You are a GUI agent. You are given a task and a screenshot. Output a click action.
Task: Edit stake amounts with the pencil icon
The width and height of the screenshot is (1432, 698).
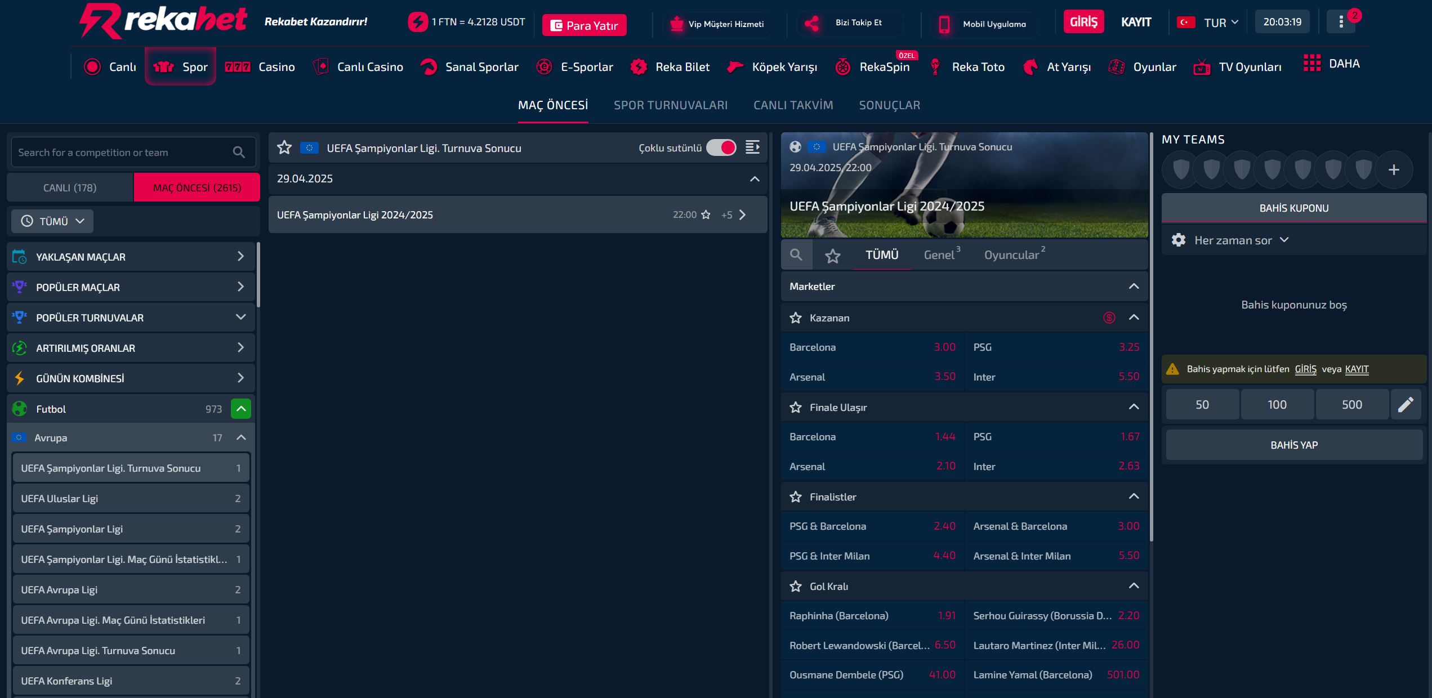coord(1406,405)
